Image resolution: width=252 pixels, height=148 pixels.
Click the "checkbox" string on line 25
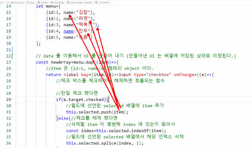pos(159,75)
